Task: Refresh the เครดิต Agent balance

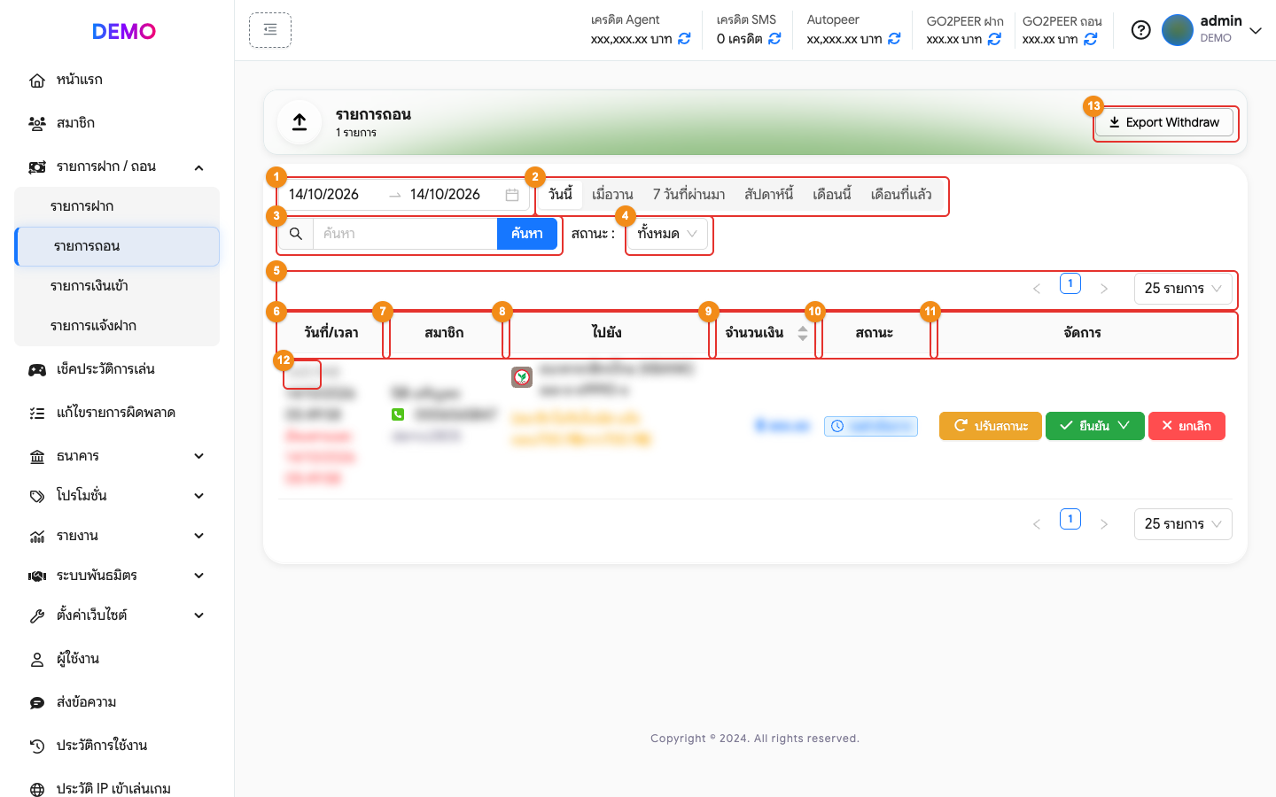Action: 684,39
